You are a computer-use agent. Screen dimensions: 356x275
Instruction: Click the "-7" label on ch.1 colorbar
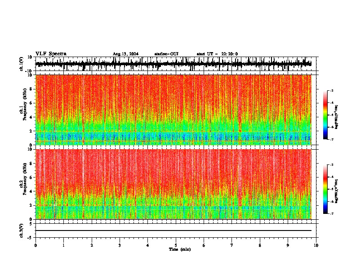(332, 139)
